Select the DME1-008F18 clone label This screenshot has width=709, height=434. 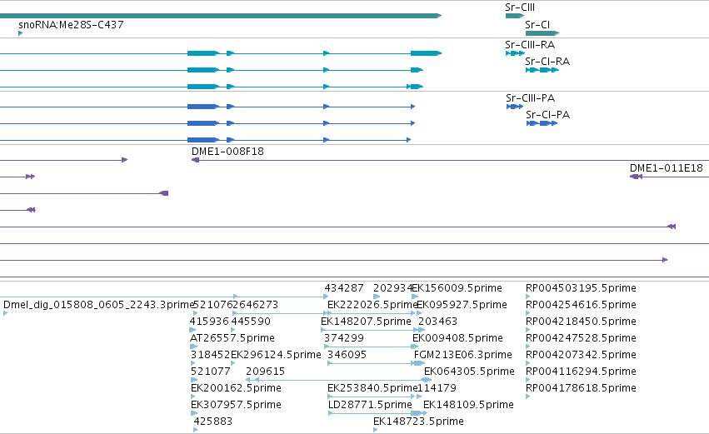coord(227,152)
